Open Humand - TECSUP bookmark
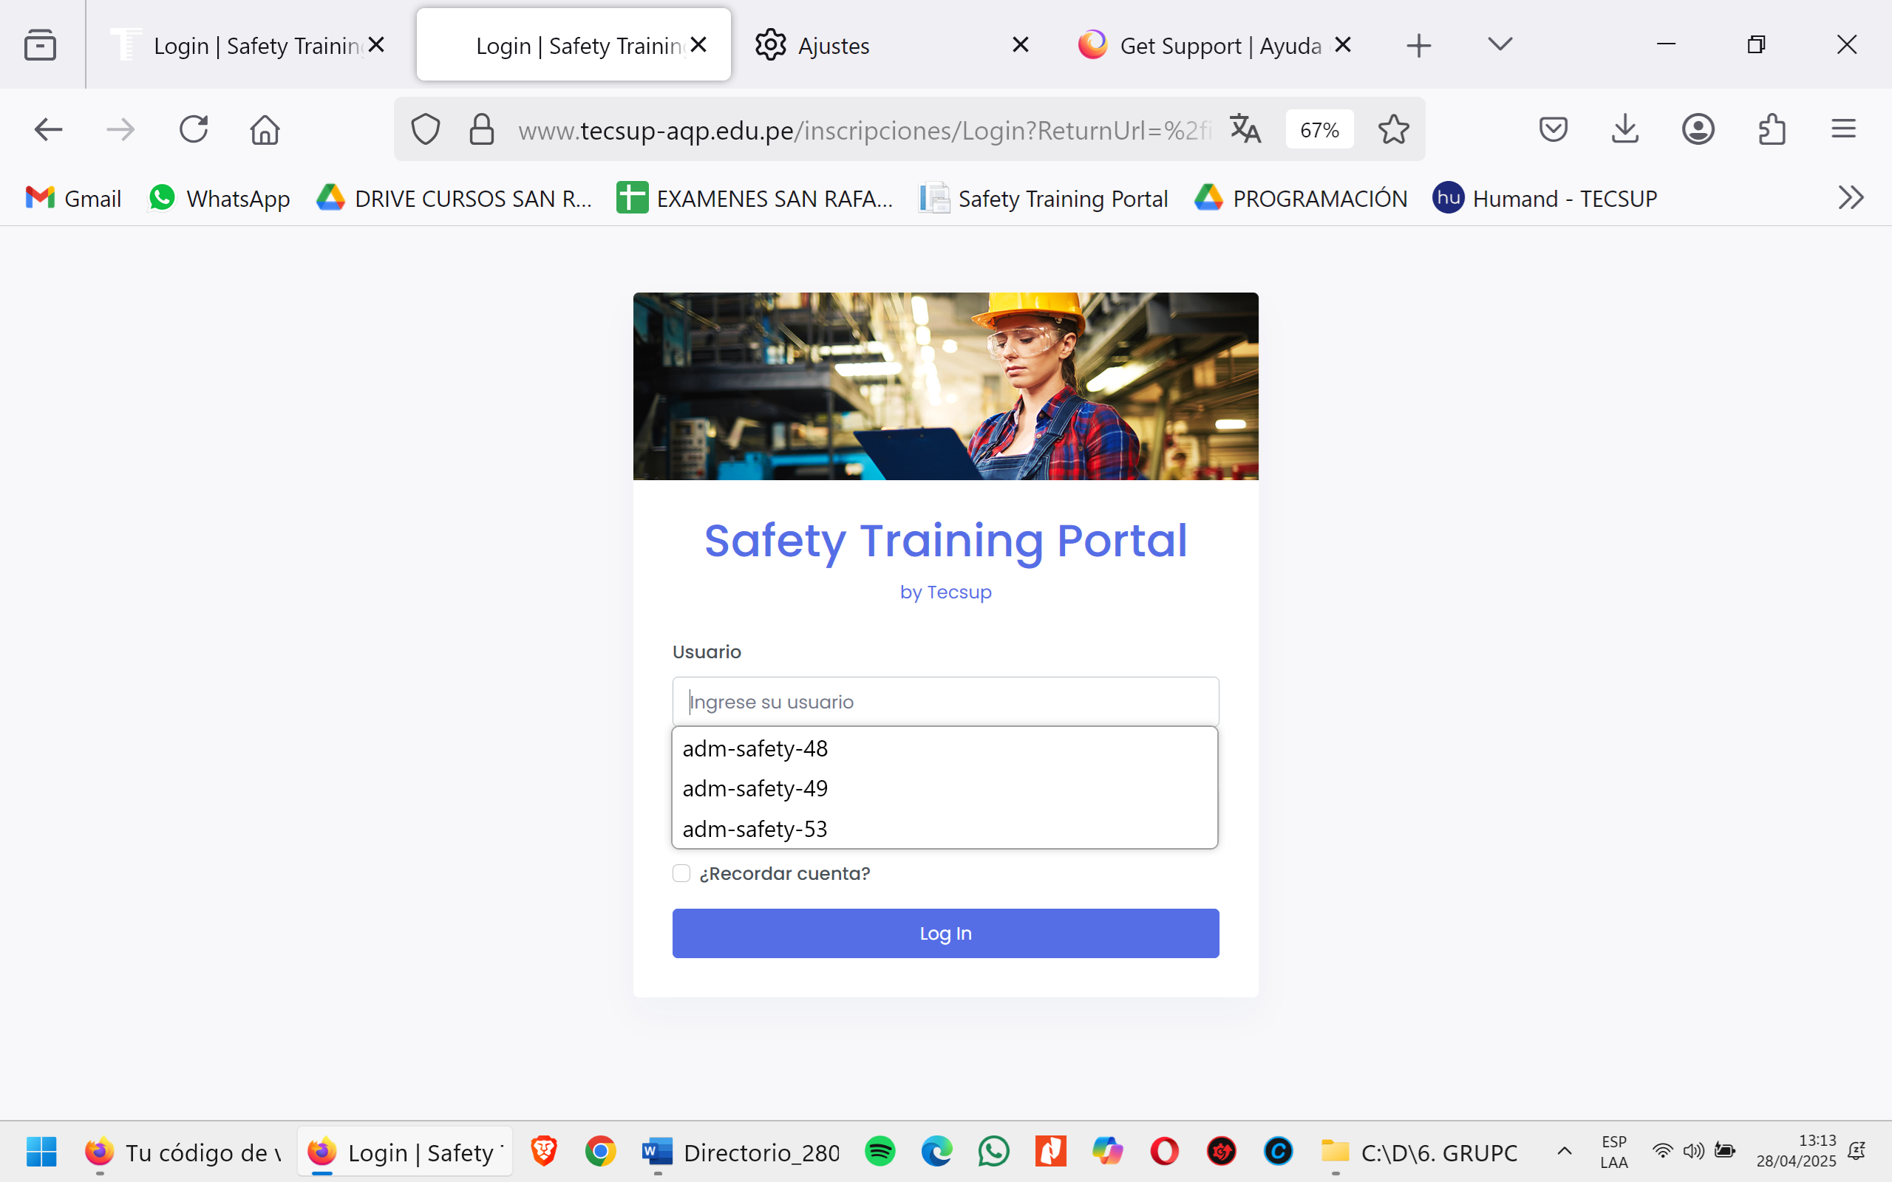The image size is (1892, 1182). 1545,199
